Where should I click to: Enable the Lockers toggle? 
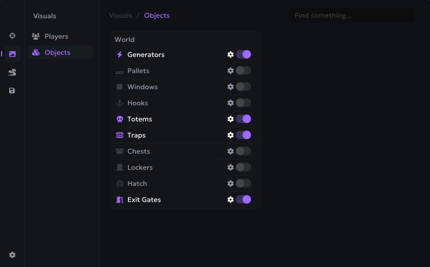[x=243, y=168]
